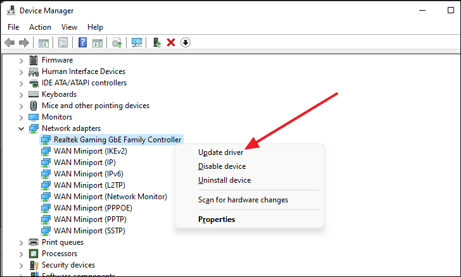Viewport: 461px width, 277px height.
Task: Click Scan for hardware changes monitor icon
Action: [137, 42]
